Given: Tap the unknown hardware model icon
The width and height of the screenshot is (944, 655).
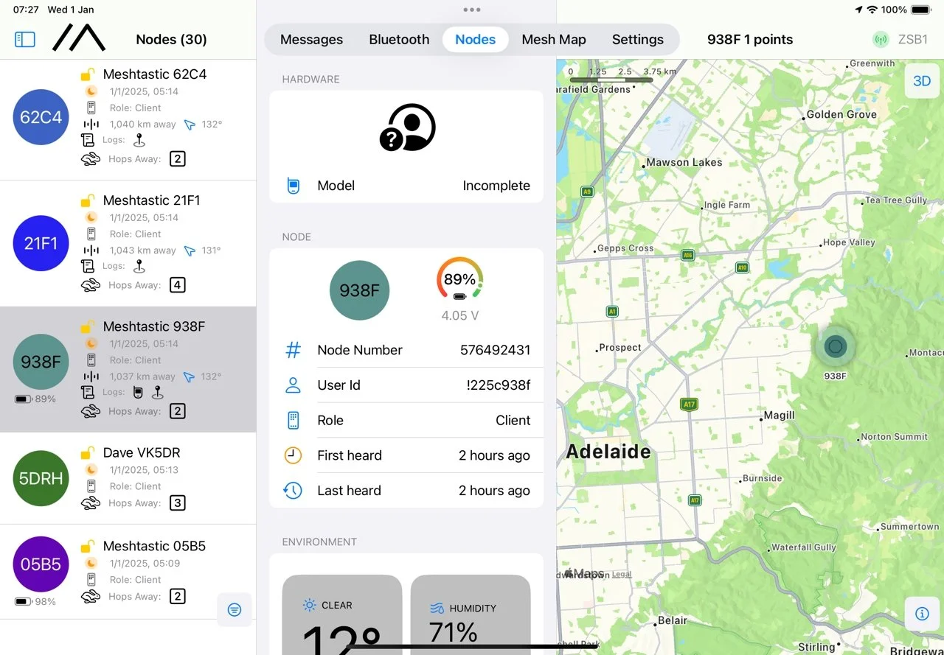Looking at the screenshot, I should tap(408, 128).
